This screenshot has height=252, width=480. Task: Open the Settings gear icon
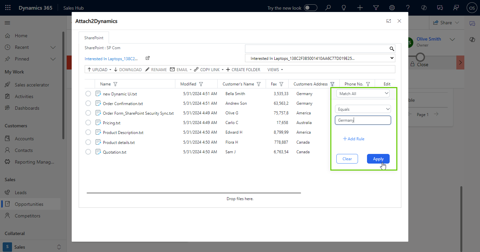pos(392,8)
